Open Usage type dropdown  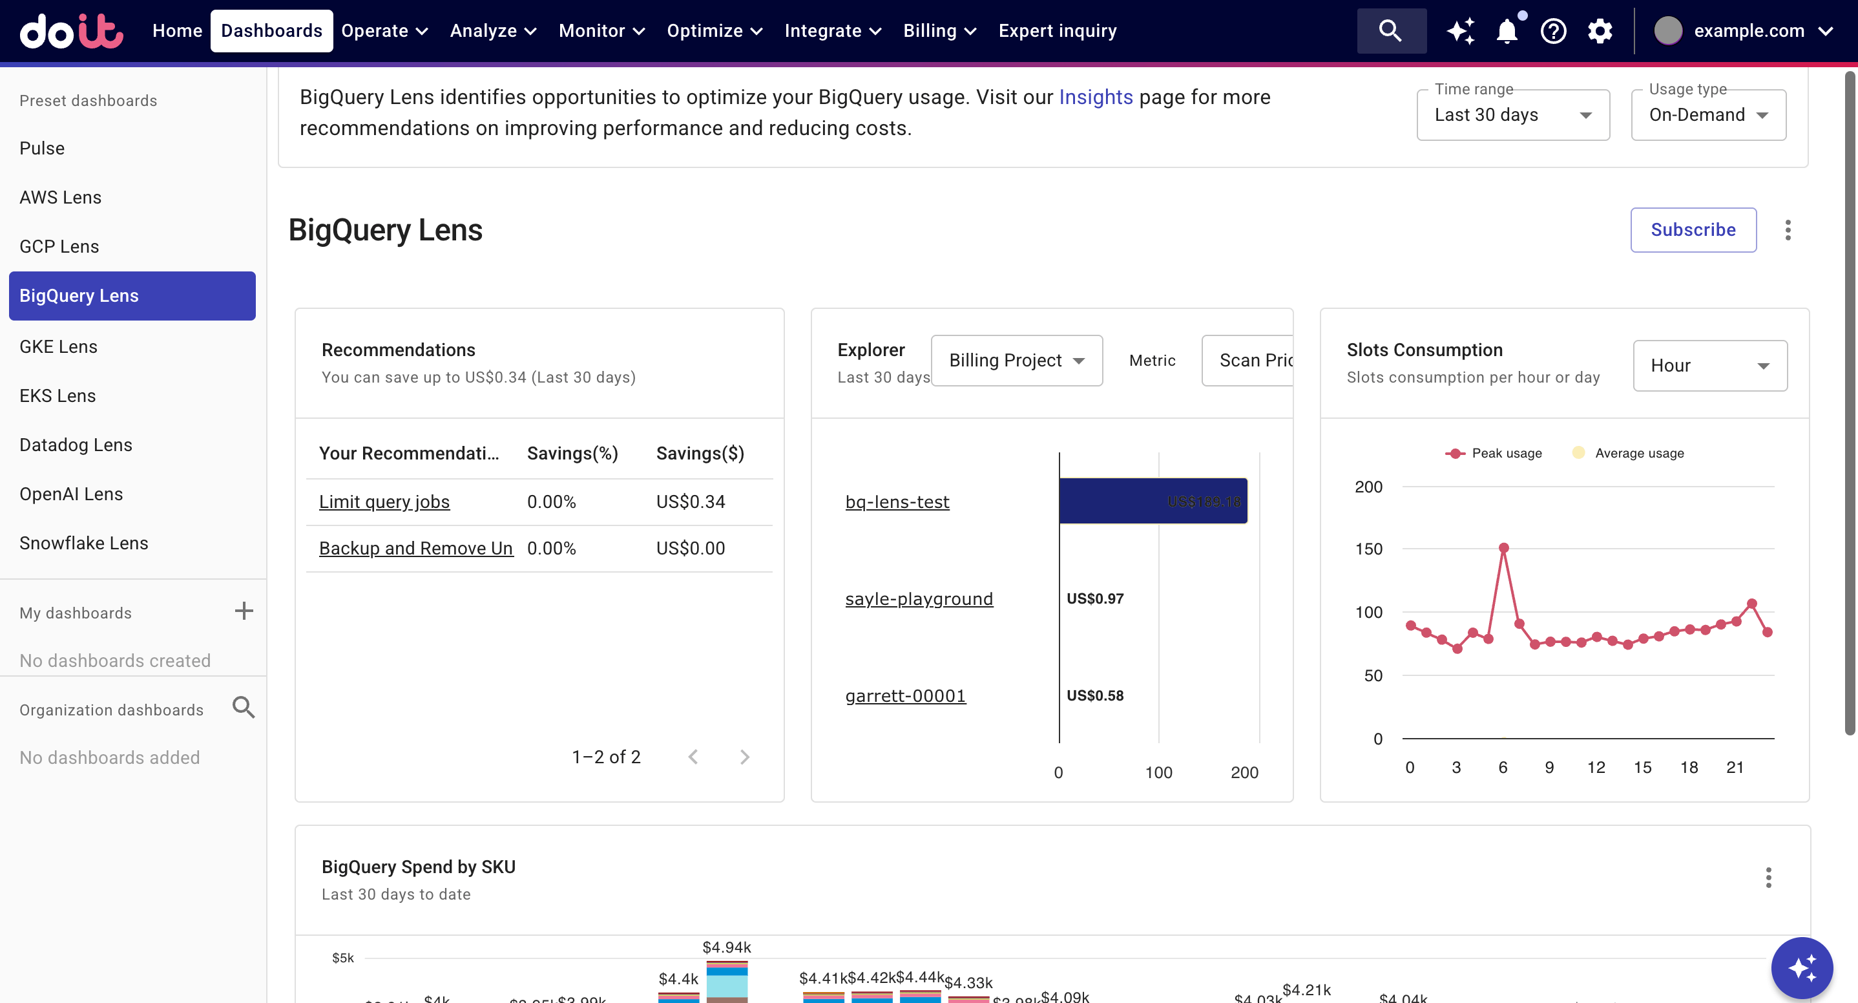point(1709,115)
